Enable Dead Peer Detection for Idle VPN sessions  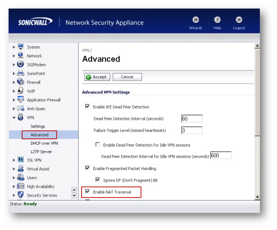pos(98,144)
